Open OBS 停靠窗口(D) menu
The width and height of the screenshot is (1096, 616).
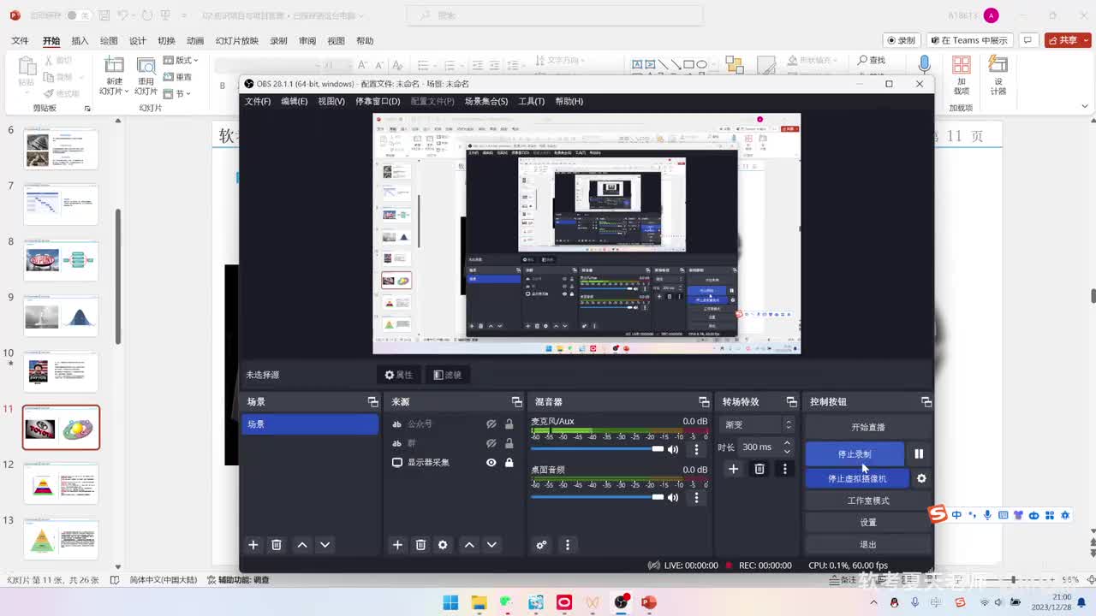coord(377,101)
